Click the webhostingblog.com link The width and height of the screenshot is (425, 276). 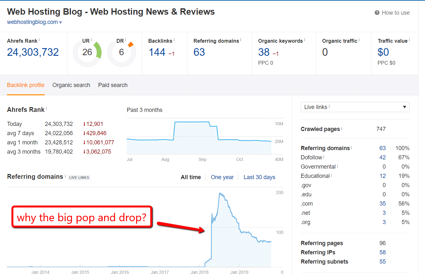pyautogui.click(x=32, y=22)
